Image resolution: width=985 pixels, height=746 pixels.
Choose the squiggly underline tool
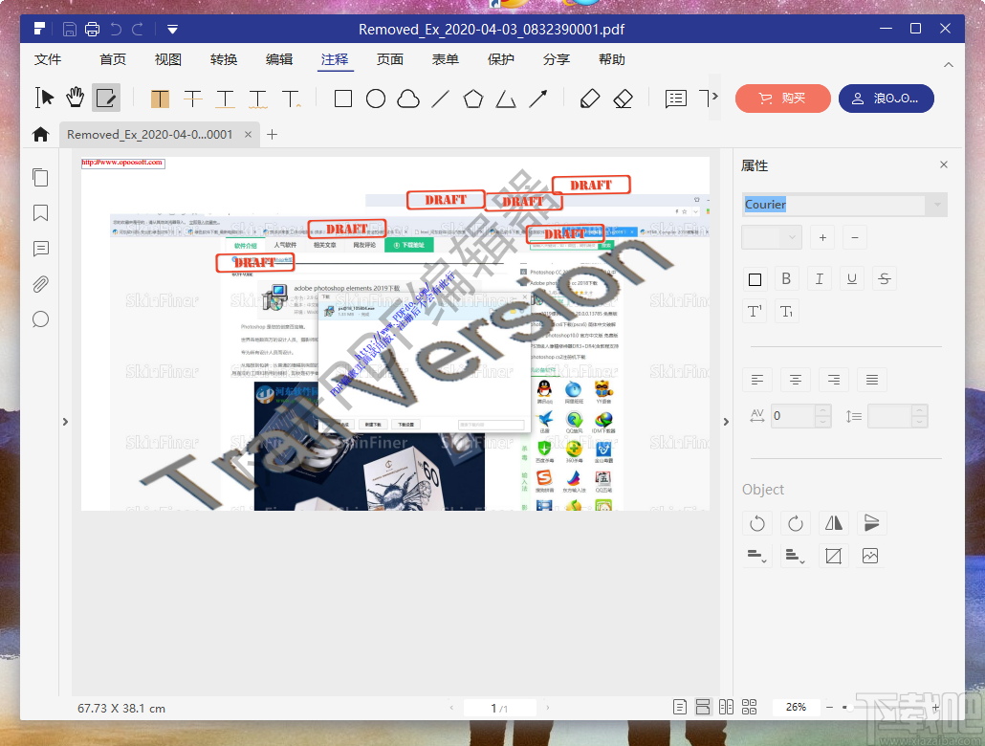(x=257, y=99)
